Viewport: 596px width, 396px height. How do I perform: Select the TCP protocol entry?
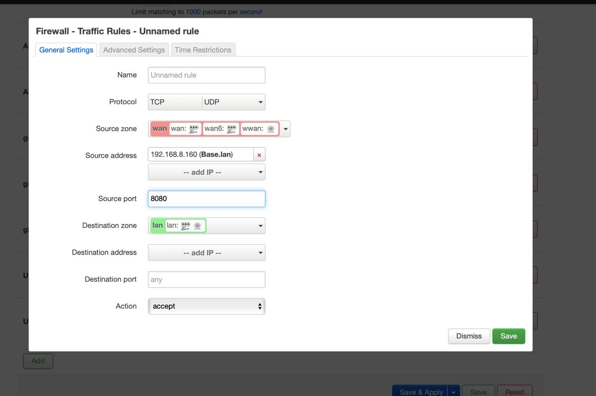point(175,102)
